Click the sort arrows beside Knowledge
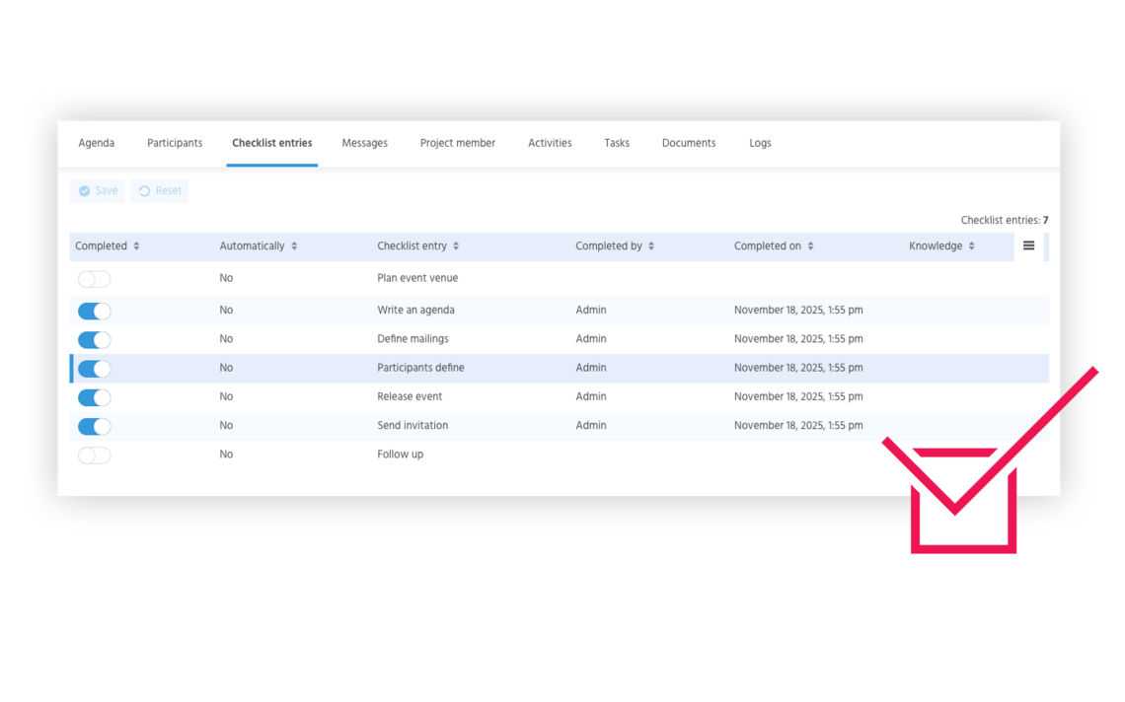 coord(971,246)
